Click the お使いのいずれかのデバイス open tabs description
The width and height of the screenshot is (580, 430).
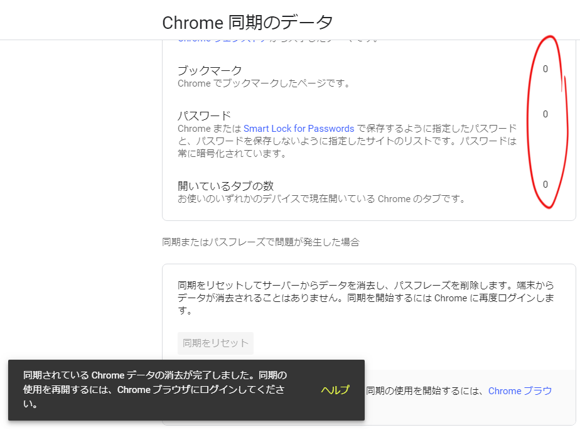tap(321, 199)
